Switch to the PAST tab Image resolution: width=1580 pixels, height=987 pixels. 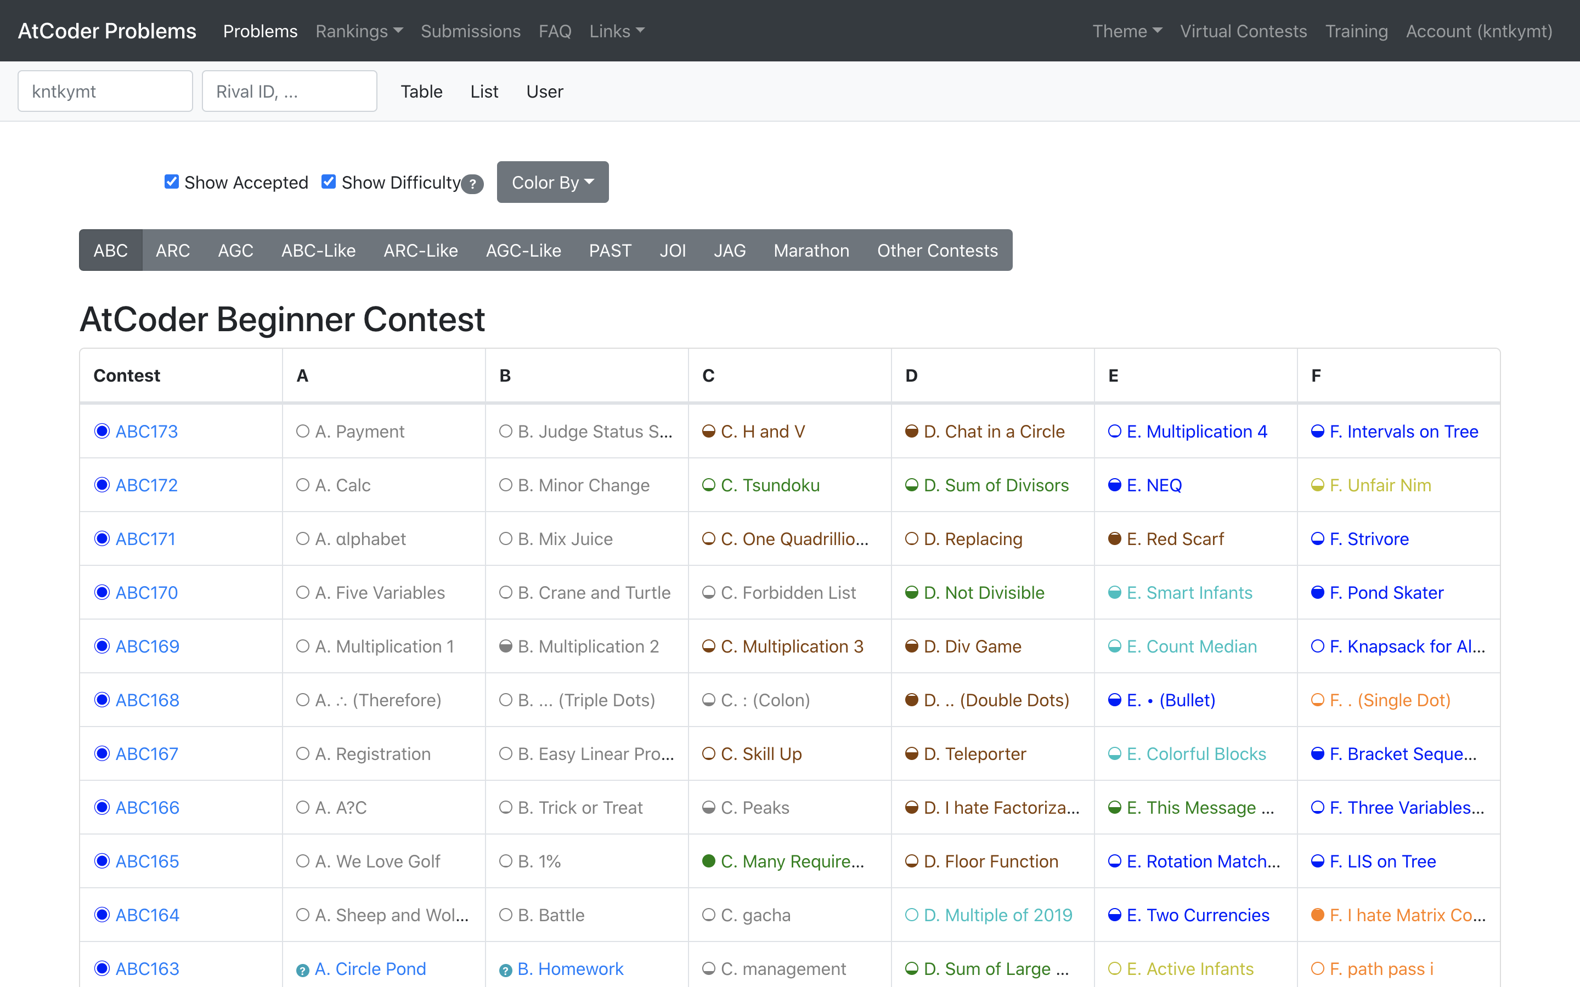pos(610,250)
